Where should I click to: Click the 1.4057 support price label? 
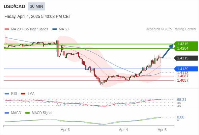[x=182, y=80]
